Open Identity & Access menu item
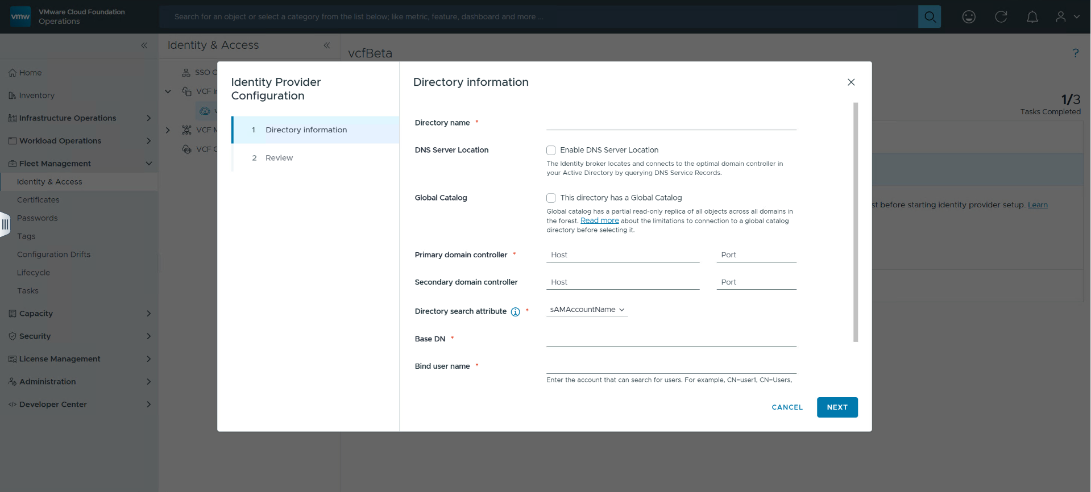 (x=79, y=182)
